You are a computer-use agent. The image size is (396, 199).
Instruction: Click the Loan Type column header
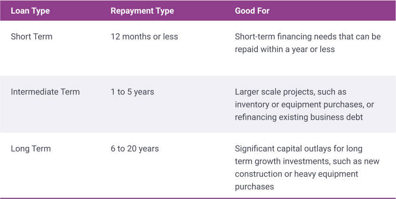[x=30, y=11]
